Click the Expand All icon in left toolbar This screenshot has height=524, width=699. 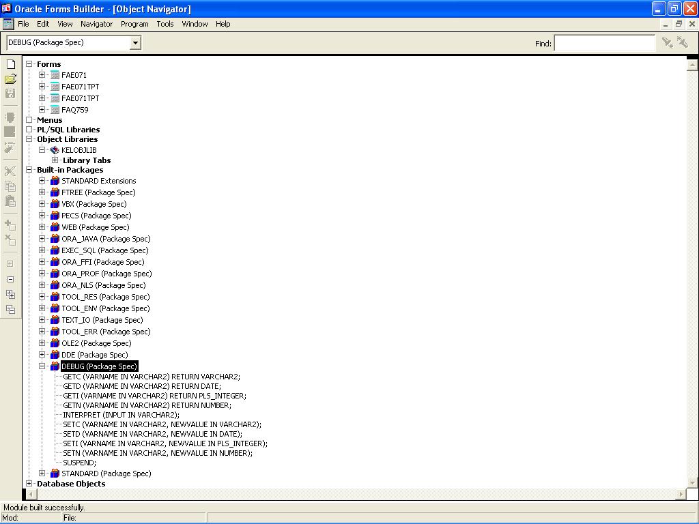10,294
